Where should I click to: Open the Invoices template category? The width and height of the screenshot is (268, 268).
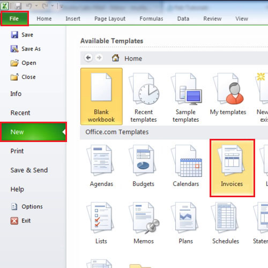click(x=232, y=168)
